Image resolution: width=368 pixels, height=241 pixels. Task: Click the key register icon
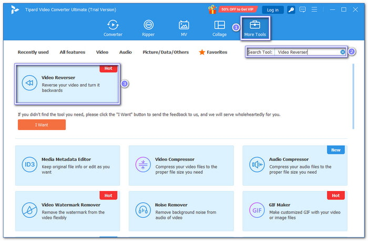click(291, 9)
